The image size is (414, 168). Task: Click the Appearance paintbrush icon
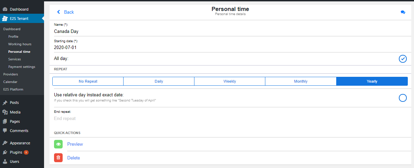pyautogui.click(x=5, y=143)
